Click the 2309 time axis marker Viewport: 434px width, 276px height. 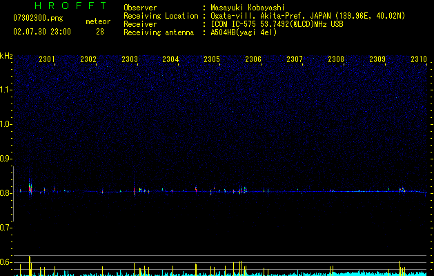[377, 59]
